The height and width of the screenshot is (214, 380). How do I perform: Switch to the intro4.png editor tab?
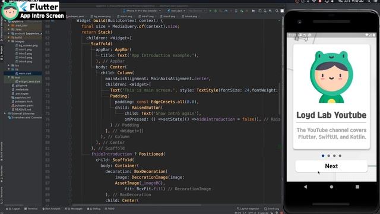(x=189, y=17)
